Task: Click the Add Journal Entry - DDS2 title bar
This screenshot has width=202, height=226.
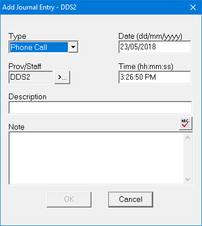Action: pyautogui.click(x=94, y=7)
